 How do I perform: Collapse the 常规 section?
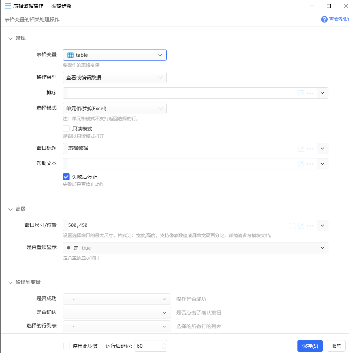(10, 39)
